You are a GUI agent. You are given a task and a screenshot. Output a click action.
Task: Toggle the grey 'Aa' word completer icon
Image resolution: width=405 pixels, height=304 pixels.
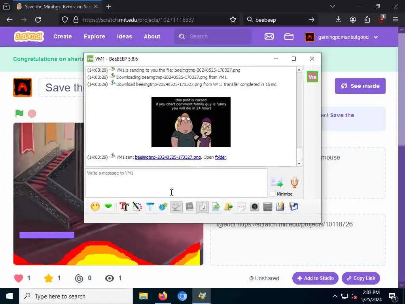189,207
